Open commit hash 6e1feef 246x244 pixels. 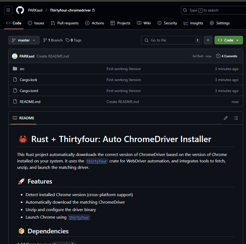(x=198, y=56)
